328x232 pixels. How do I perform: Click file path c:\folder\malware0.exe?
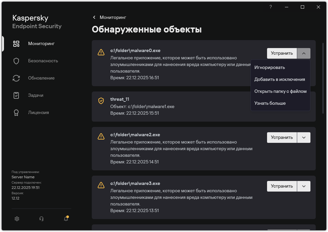point(135,50)
